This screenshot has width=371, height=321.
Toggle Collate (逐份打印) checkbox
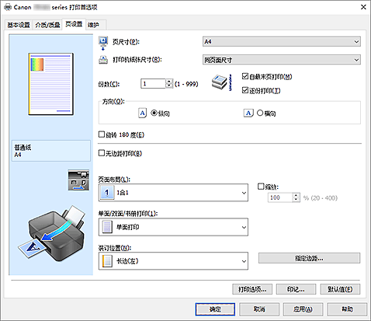[245, 90]
